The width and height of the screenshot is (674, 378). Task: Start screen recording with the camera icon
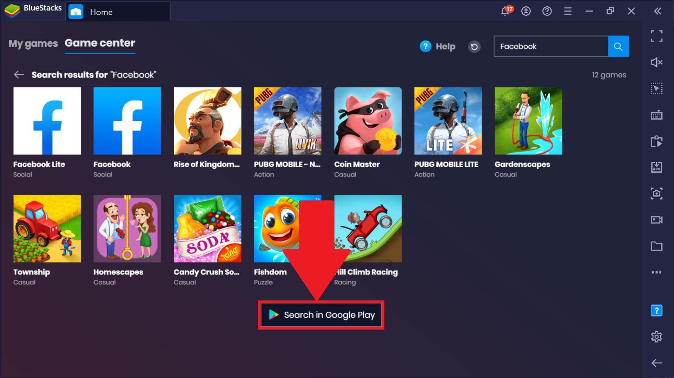pos(656,220)
